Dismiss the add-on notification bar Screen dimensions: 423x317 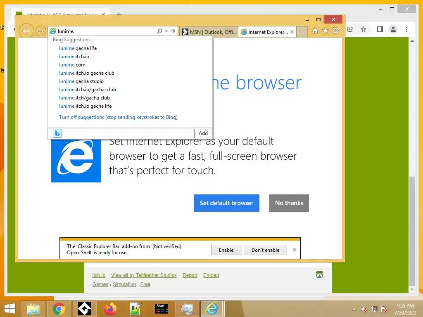294,250
